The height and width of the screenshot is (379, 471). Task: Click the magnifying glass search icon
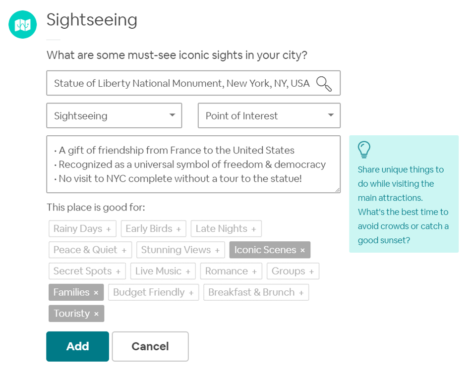tap(324, 83)
